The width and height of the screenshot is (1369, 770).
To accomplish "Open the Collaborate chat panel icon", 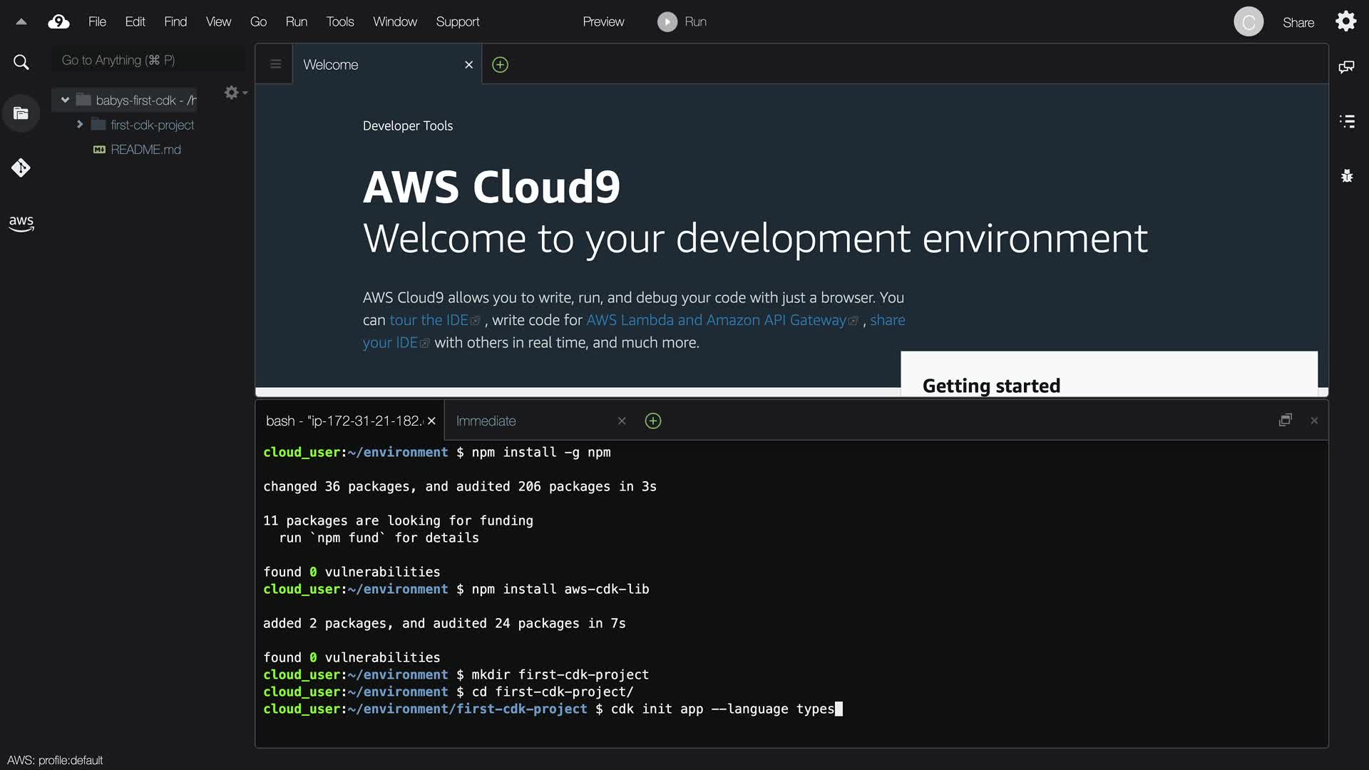I will (x=1346, y=67).
